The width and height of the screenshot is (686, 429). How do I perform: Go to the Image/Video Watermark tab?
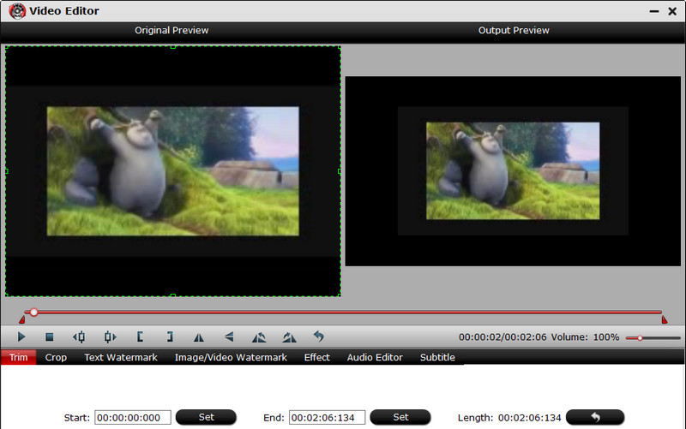(x=231, y=357)
